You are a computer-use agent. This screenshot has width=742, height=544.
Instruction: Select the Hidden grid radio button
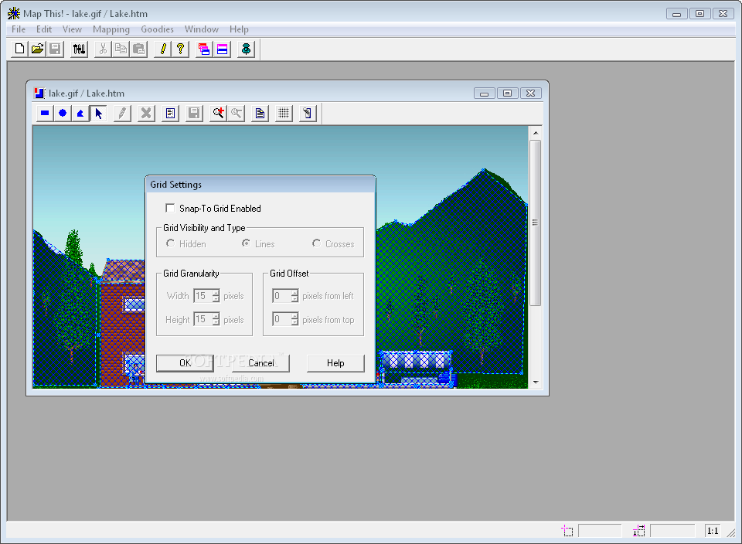170,243
